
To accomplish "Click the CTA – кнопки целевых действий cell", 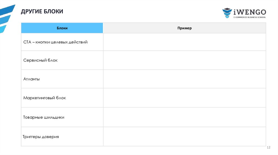I will pyautogui.click(x=55, y=42).
